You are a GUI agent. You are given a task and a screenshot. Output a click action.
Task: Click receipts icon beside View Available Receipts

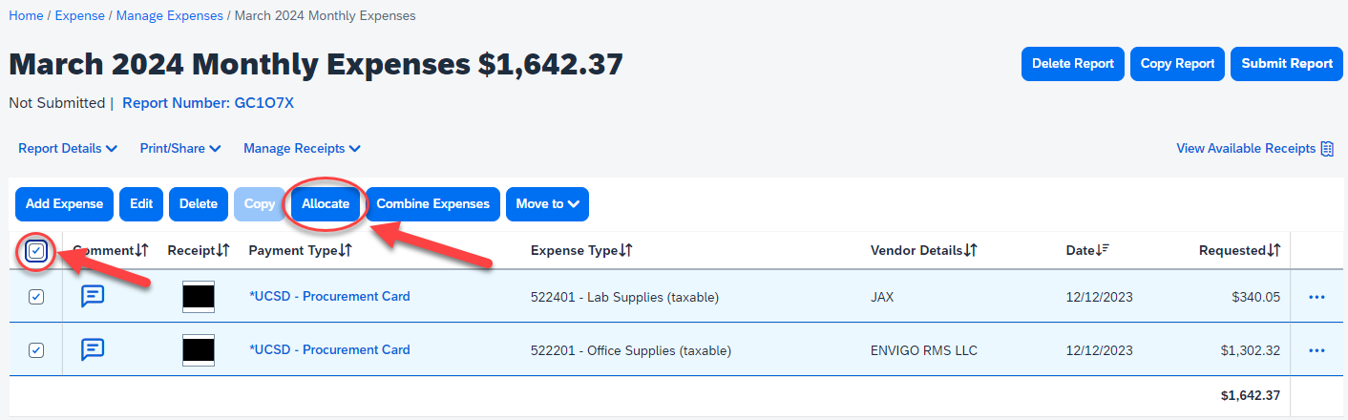1327,149
